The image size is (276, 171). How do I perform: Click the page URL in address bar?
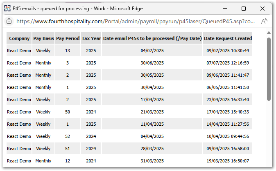click(135, 21)
